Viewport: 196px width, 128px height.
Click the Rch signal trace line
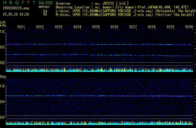[99, 96]
